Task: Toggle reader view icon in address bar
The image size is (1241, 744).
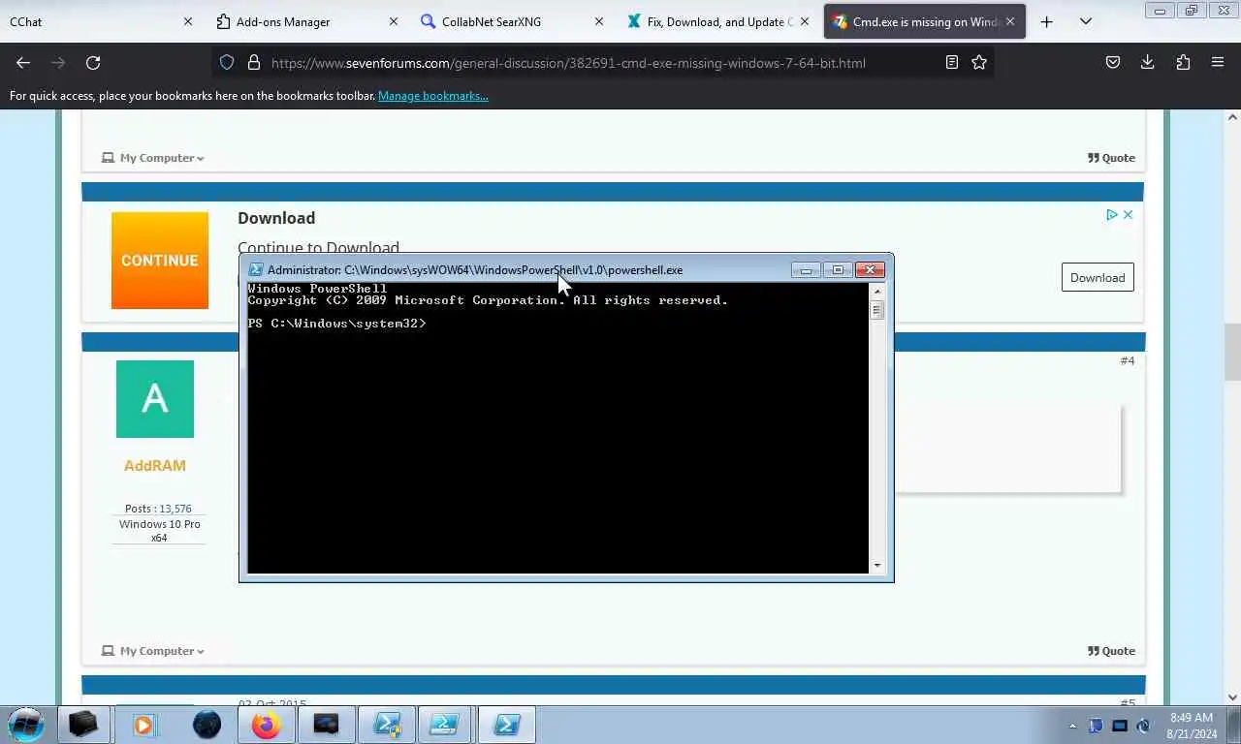Action: click(x=952, y=62)
